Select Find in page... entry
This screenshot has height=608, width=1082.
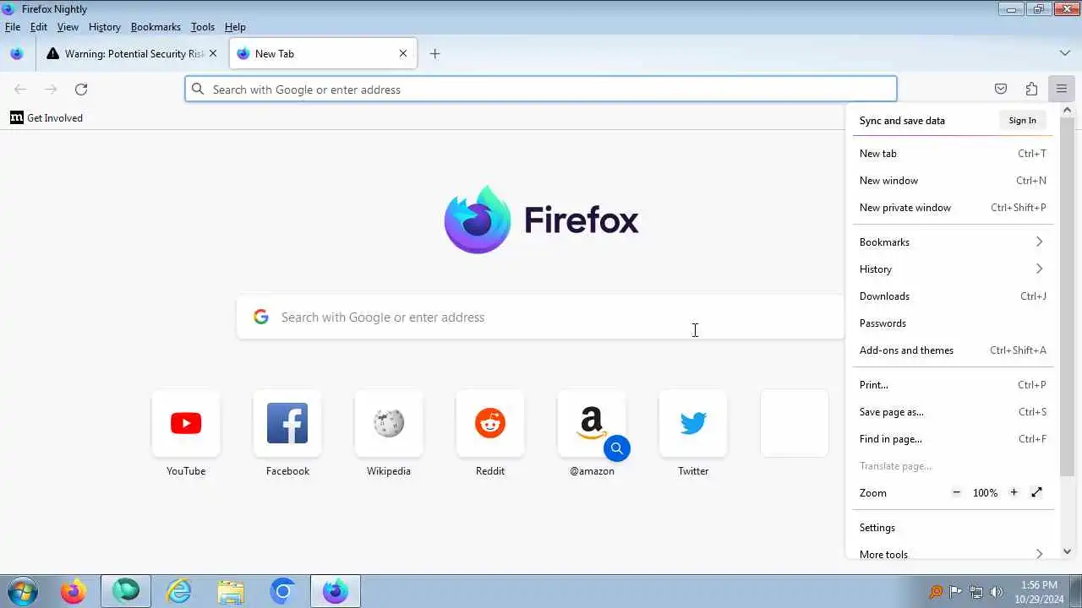tap(953, 439)
